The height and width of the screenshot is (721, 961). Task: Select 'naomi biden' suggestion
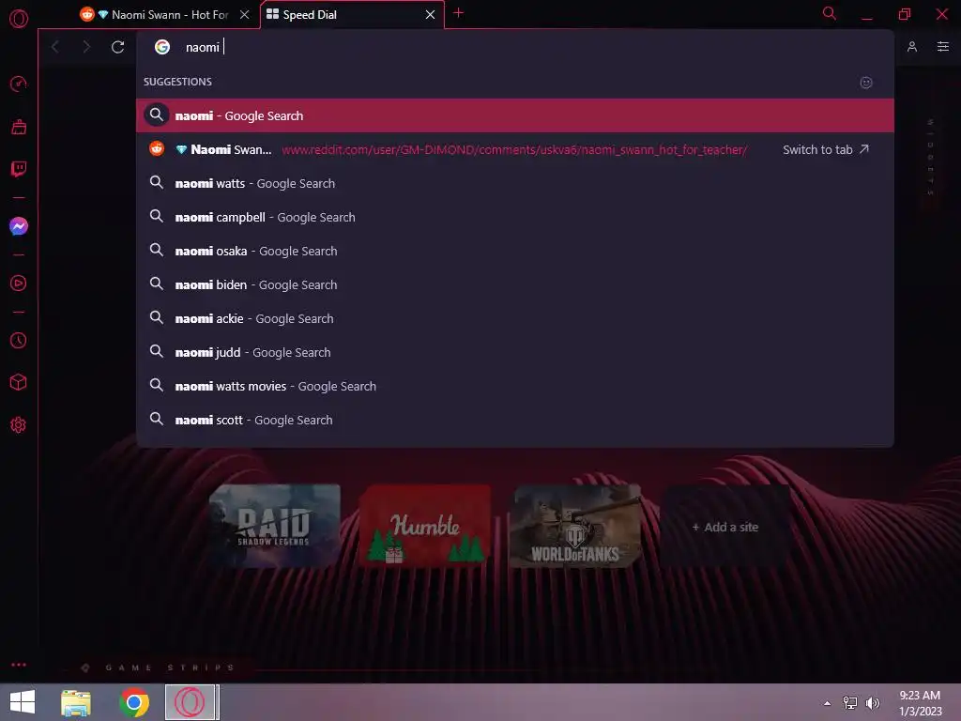515,284
